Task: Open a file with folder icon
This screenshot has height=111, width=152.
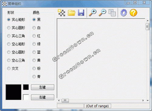Action: coord(71,13)
